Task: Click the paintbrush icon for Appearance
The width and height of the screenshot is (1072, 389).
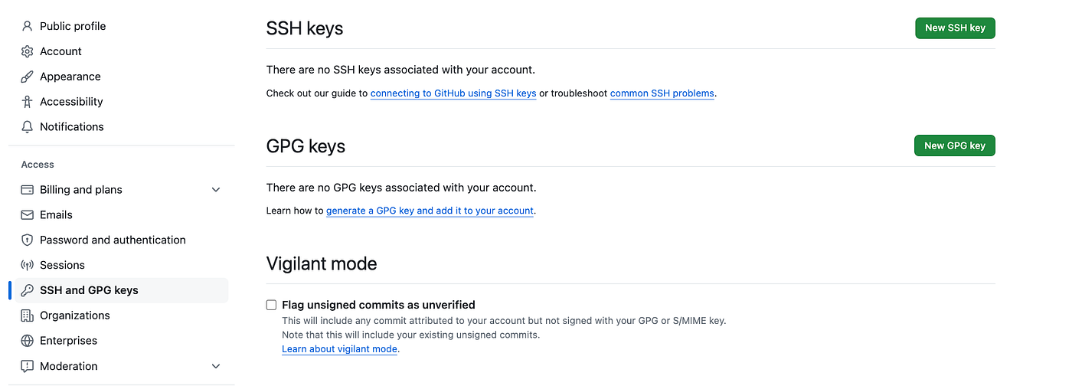Action: tap(28, 77)
